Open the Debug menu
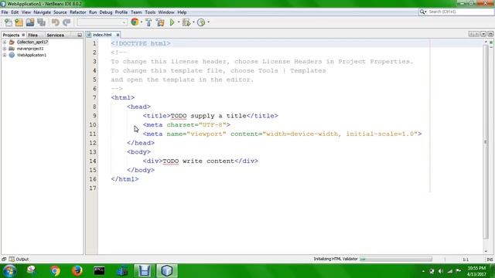 pos(106,12)
